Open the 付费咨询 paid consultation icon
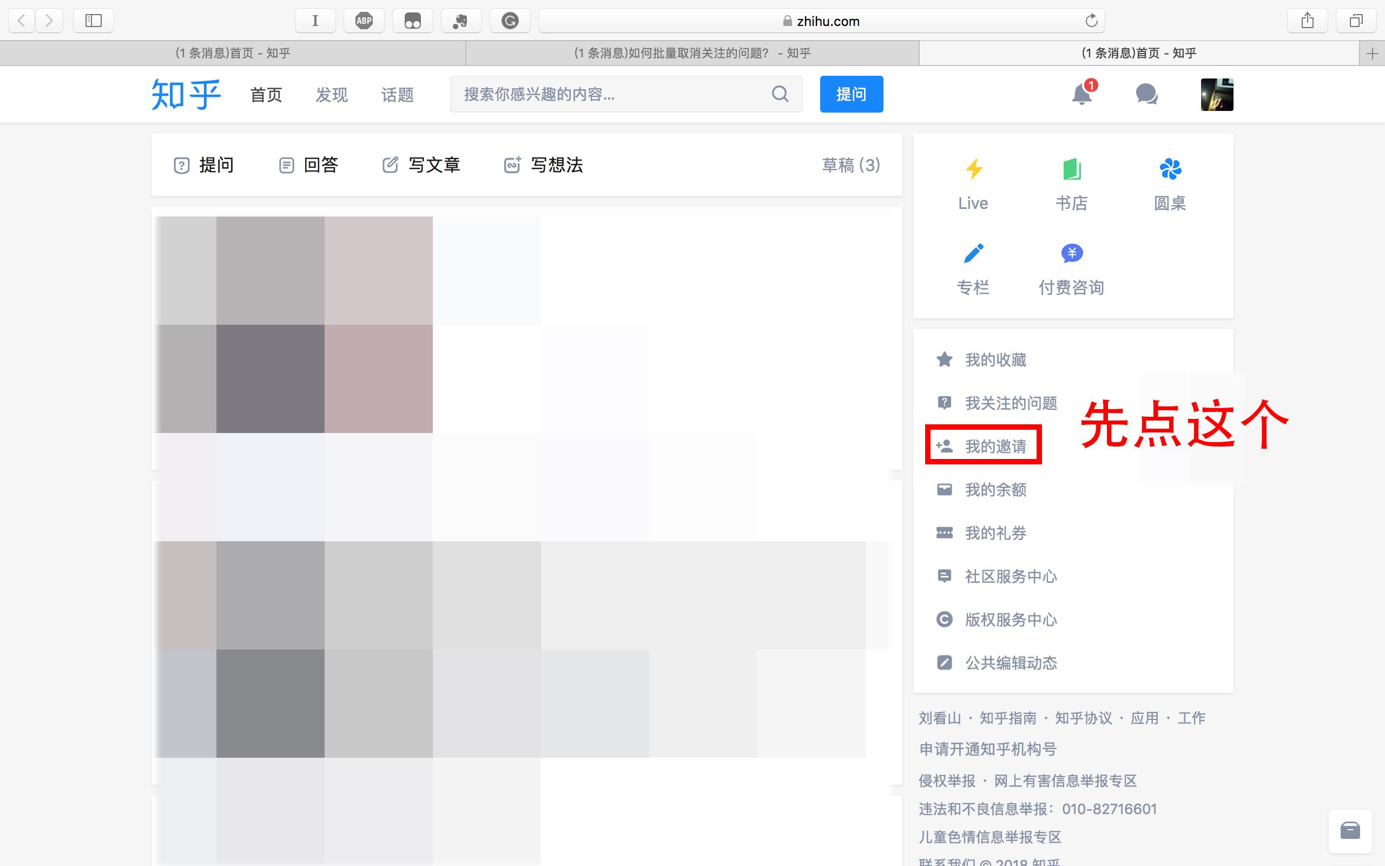Image resolution: width=1385 pixels, height=866 pixels. (x=1071, y=253)
